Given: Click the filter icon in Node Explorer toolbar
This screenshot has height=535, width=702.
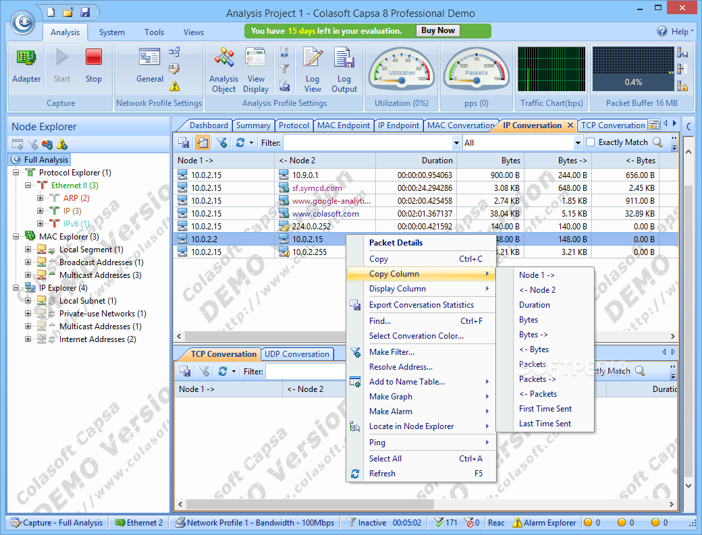Looking at the screenshot, I should tap(32, 144).
